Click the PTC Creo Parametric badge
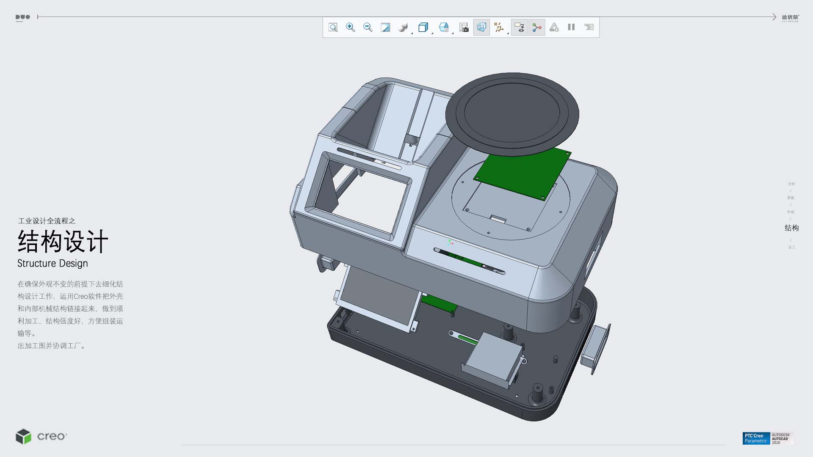The image size is (813, 457). 756,438
